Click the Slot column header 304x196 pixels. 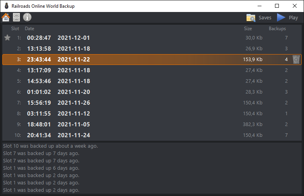(x=15, y=29)
